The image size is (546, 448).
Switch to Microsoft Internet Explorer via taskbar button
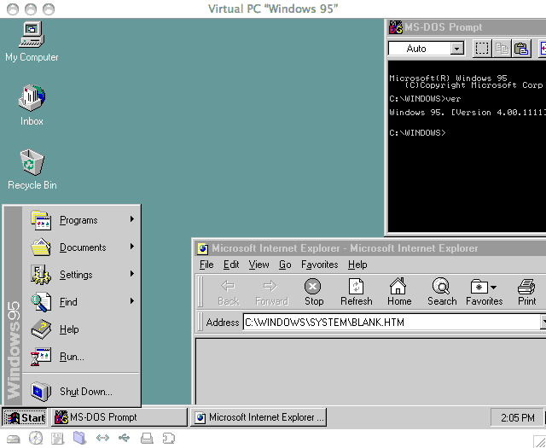click(258, 417)
